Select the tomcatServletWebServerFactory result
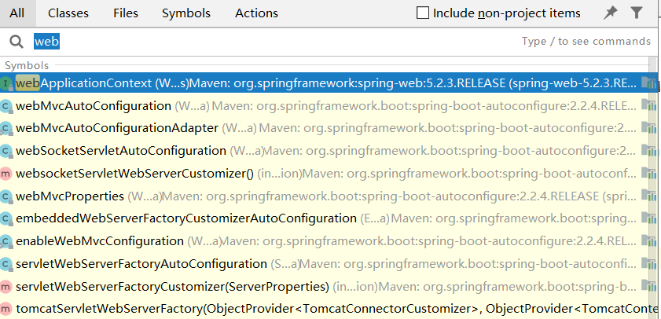This screenshot has height=319, width=661. [x=325, y=309]
